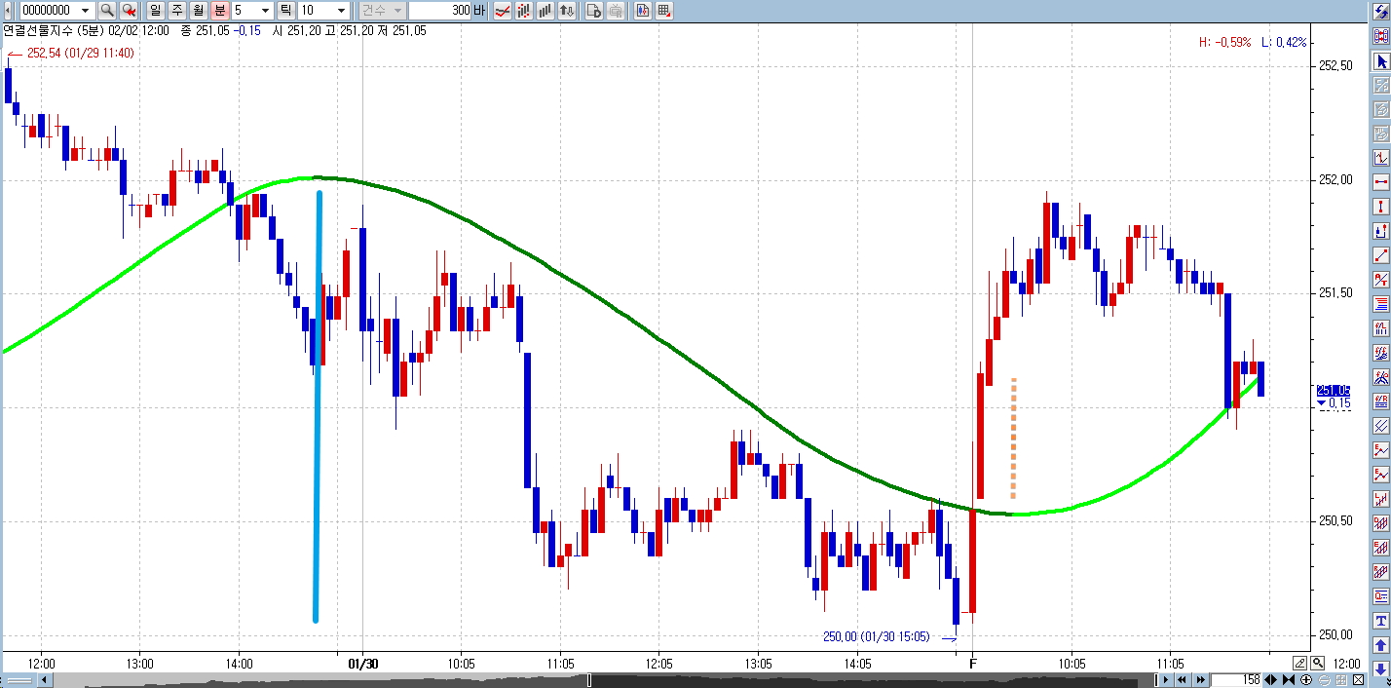Viewport: 1391px width, 688px height.
Task: Select the vertical line drawing tool
Action: [x=1380, y=207]
